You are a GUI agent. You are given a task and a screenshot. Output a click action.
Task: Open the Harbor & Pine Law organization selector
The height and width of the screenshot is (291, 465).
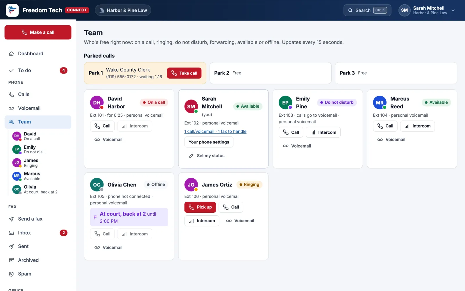pos(123,10)
